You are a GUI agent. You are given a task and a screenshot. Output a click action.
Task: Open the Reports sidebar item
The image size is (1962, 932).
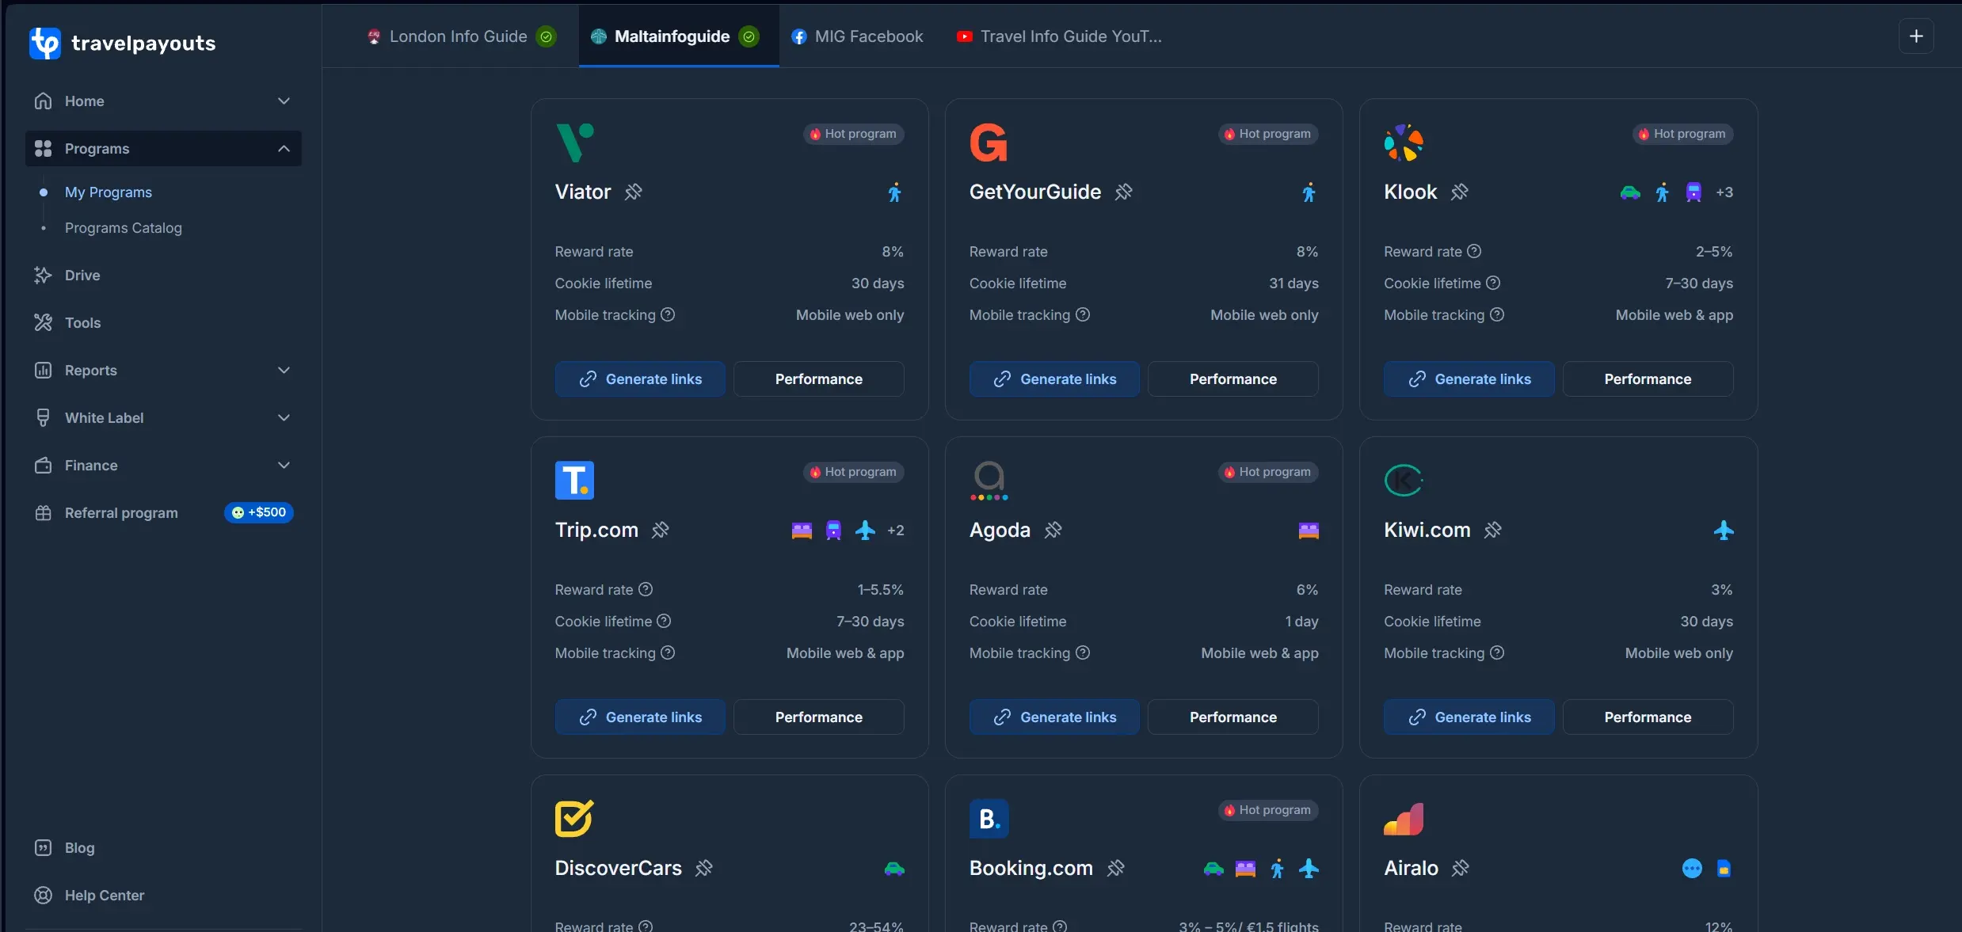coord(163,371)
